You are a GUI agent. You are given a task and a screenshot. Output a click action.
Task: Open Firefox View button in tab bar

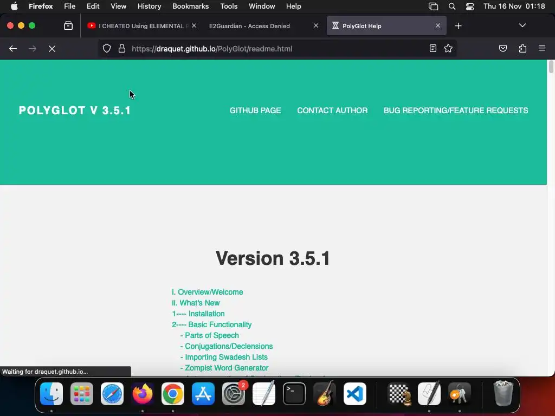tap(68, 25)
